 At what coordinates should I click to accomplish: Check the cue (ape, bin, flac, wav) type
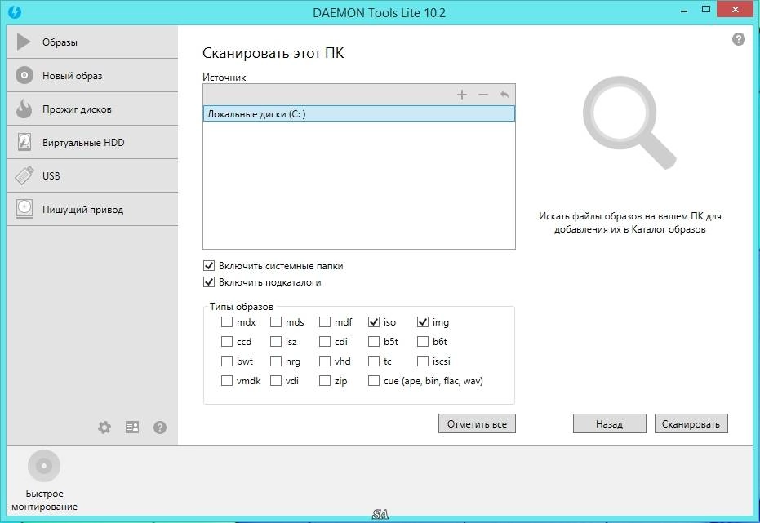tap(374, 381)
